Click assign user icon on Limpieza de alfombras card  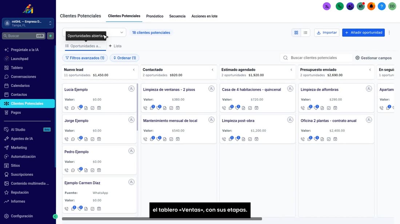(369, 89)
